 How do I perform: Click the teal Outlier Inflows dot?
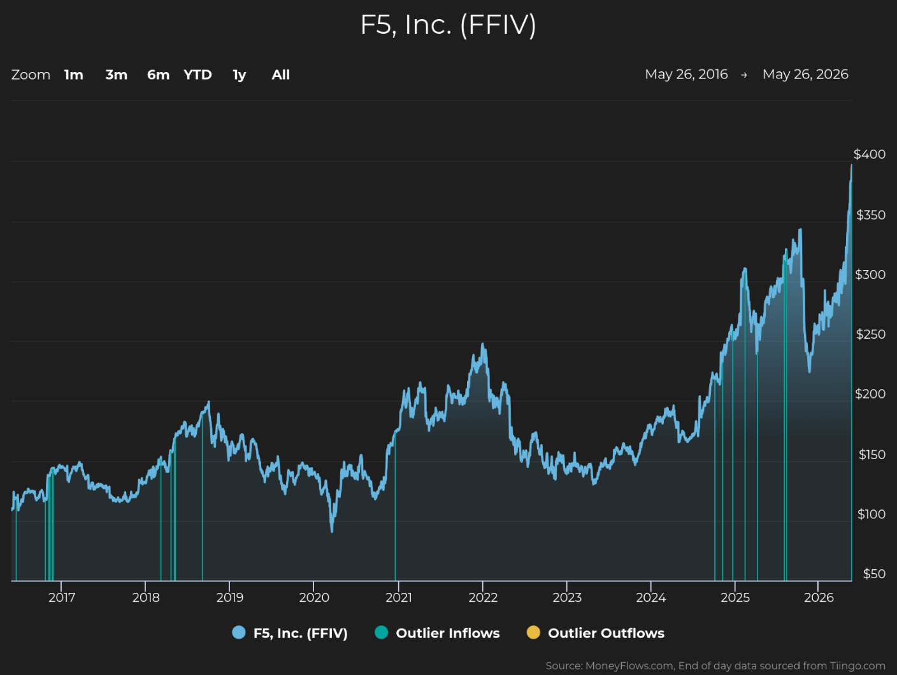click(382, 632)
